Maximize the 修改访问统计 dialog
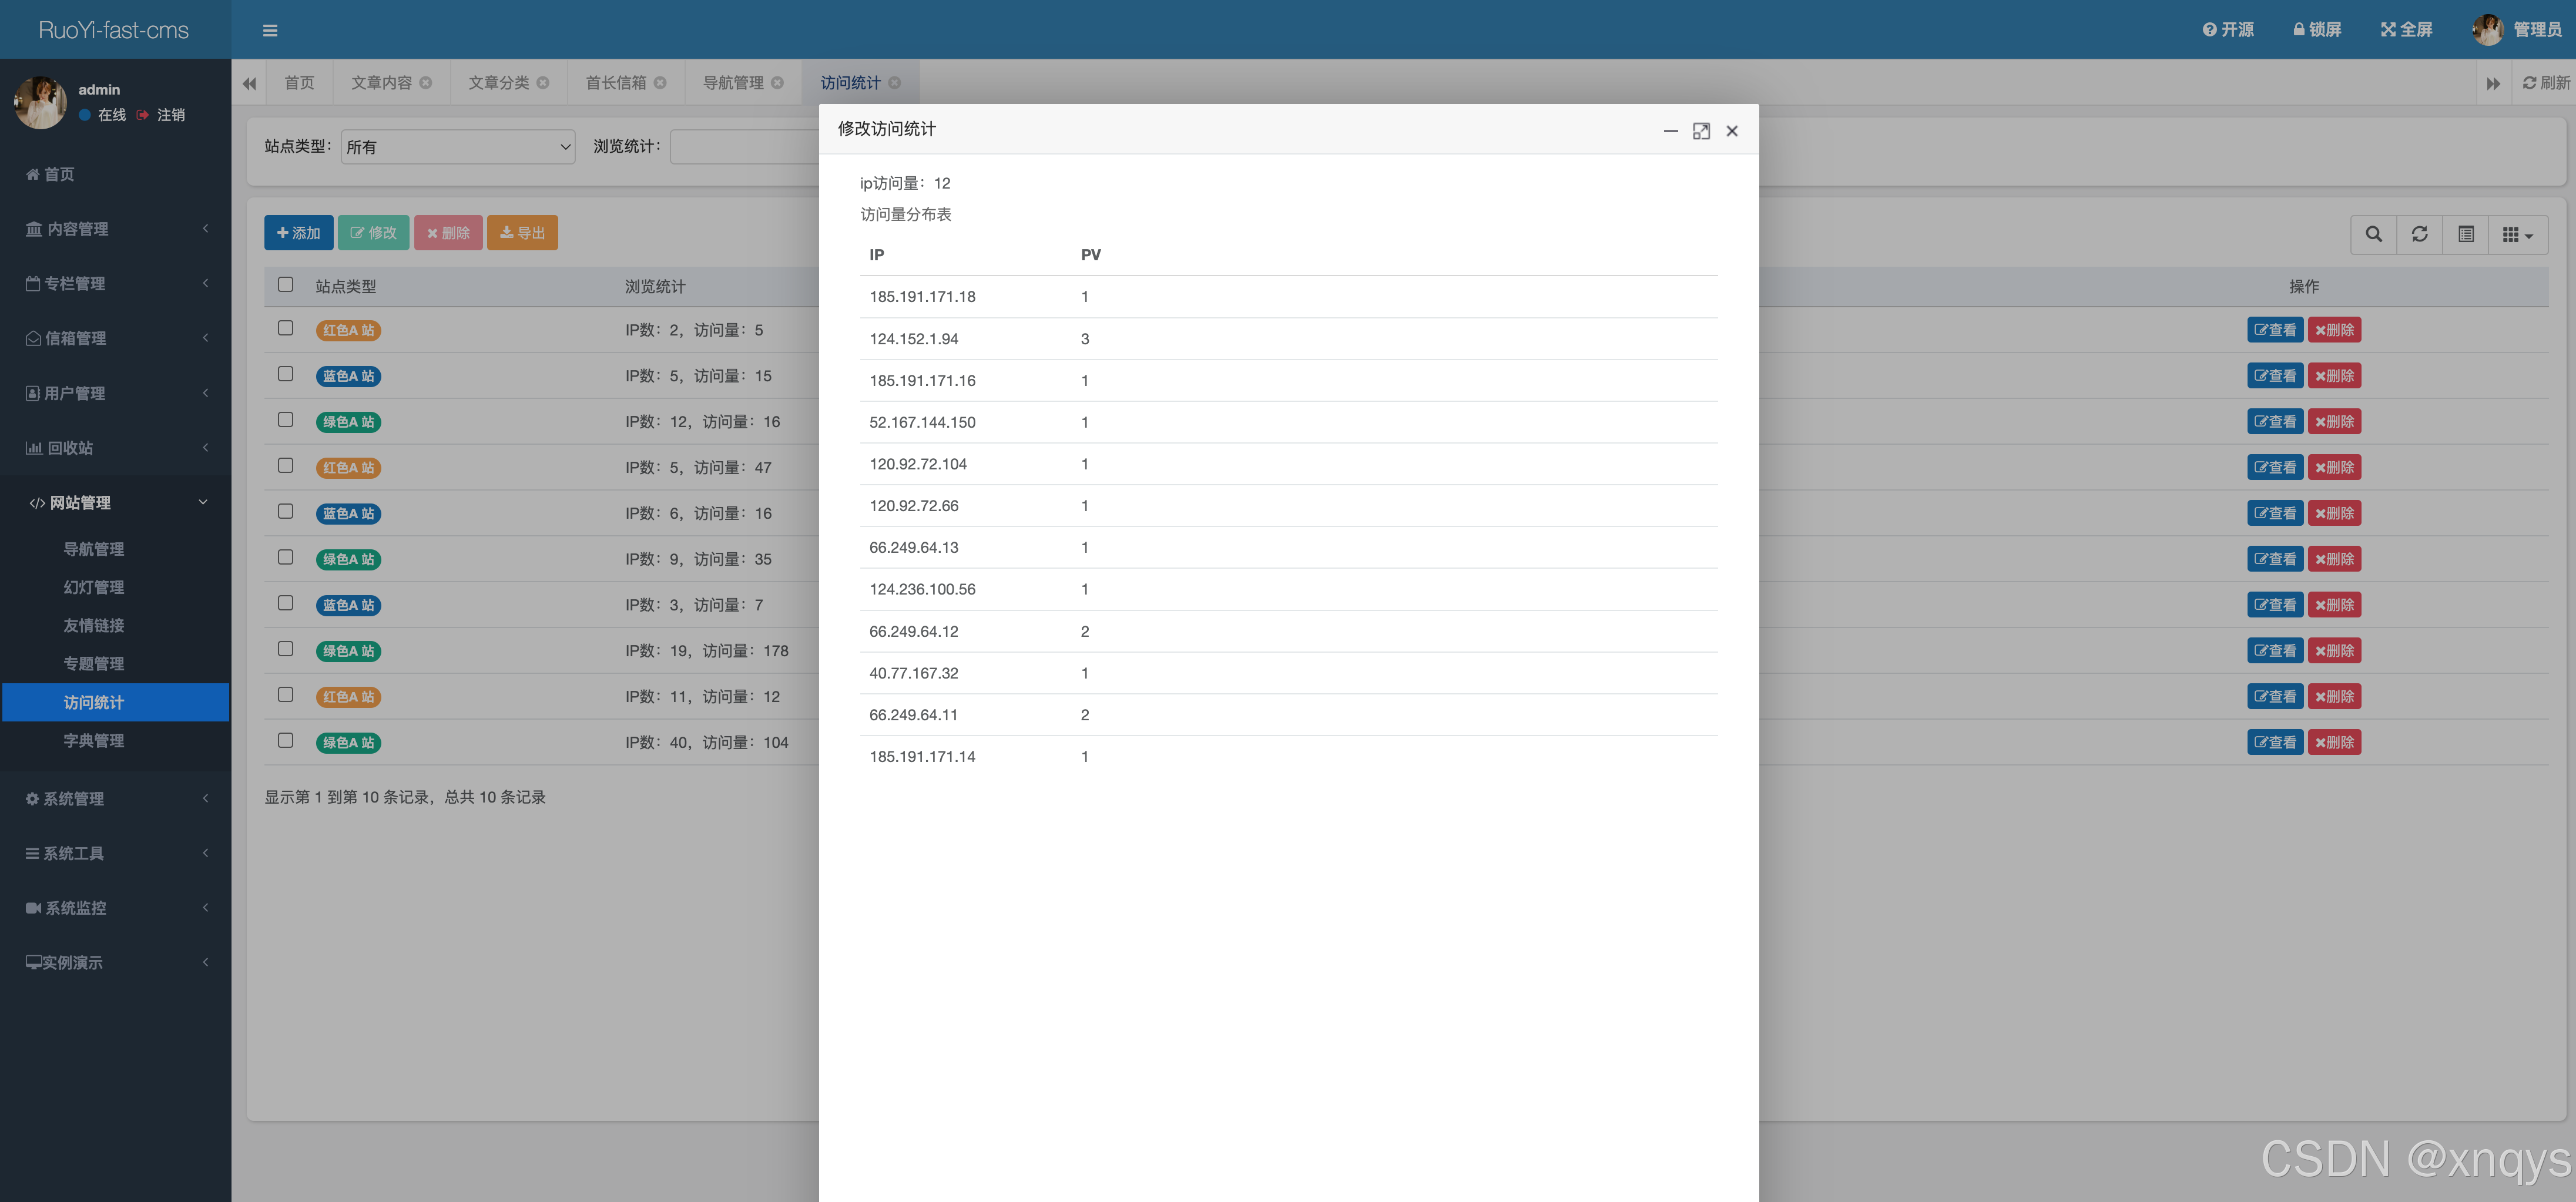Image resolution: width=2576 pixels, height=1202 pixels. pyautogui.click(x=1701, y=131)
